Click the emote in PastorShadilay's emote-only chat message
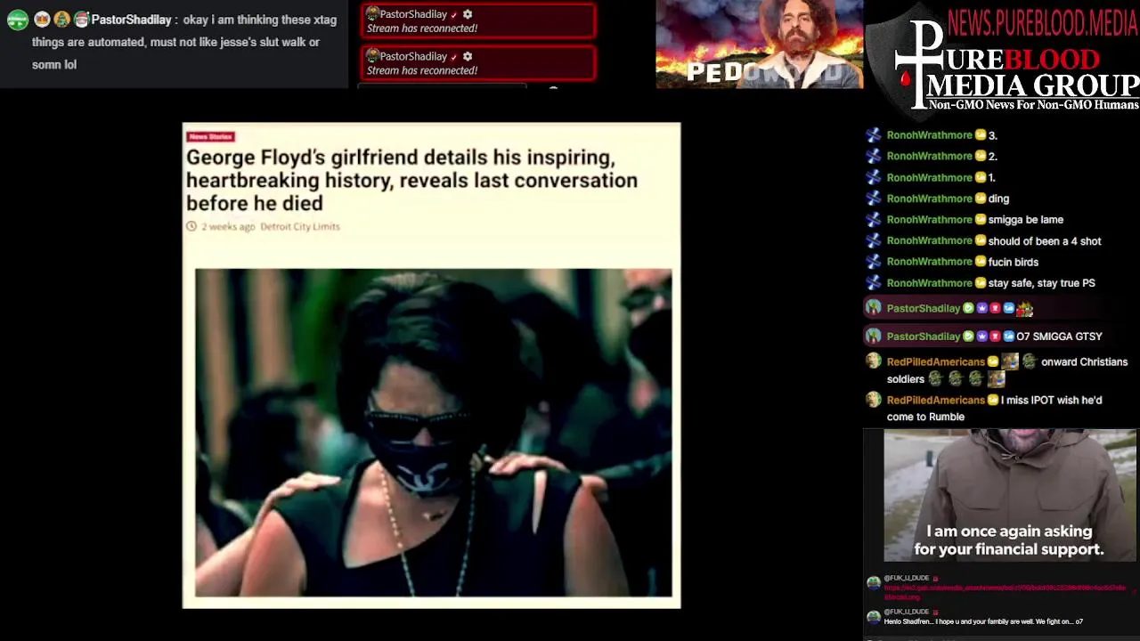Image resolution: width=1140 pixels, height=641 pixels. [1024, 308]
